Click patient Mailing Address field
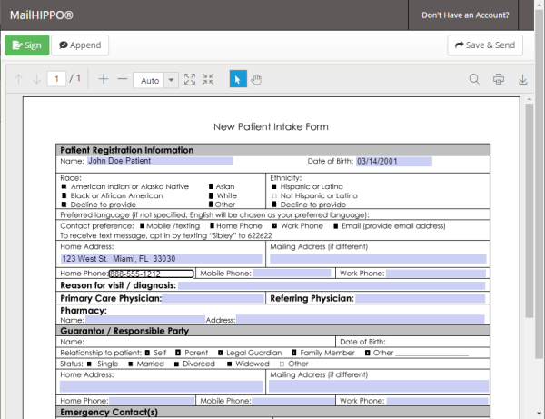Screen dimensions: 545x419 point(378,259)
